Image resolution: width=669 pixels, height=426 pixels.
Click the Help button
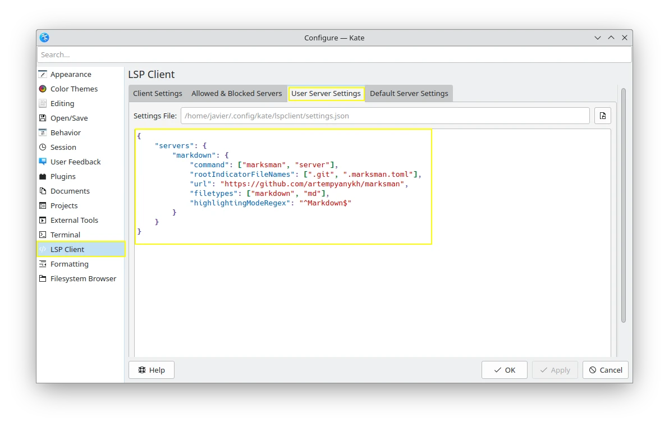click(x=152, y=370)
